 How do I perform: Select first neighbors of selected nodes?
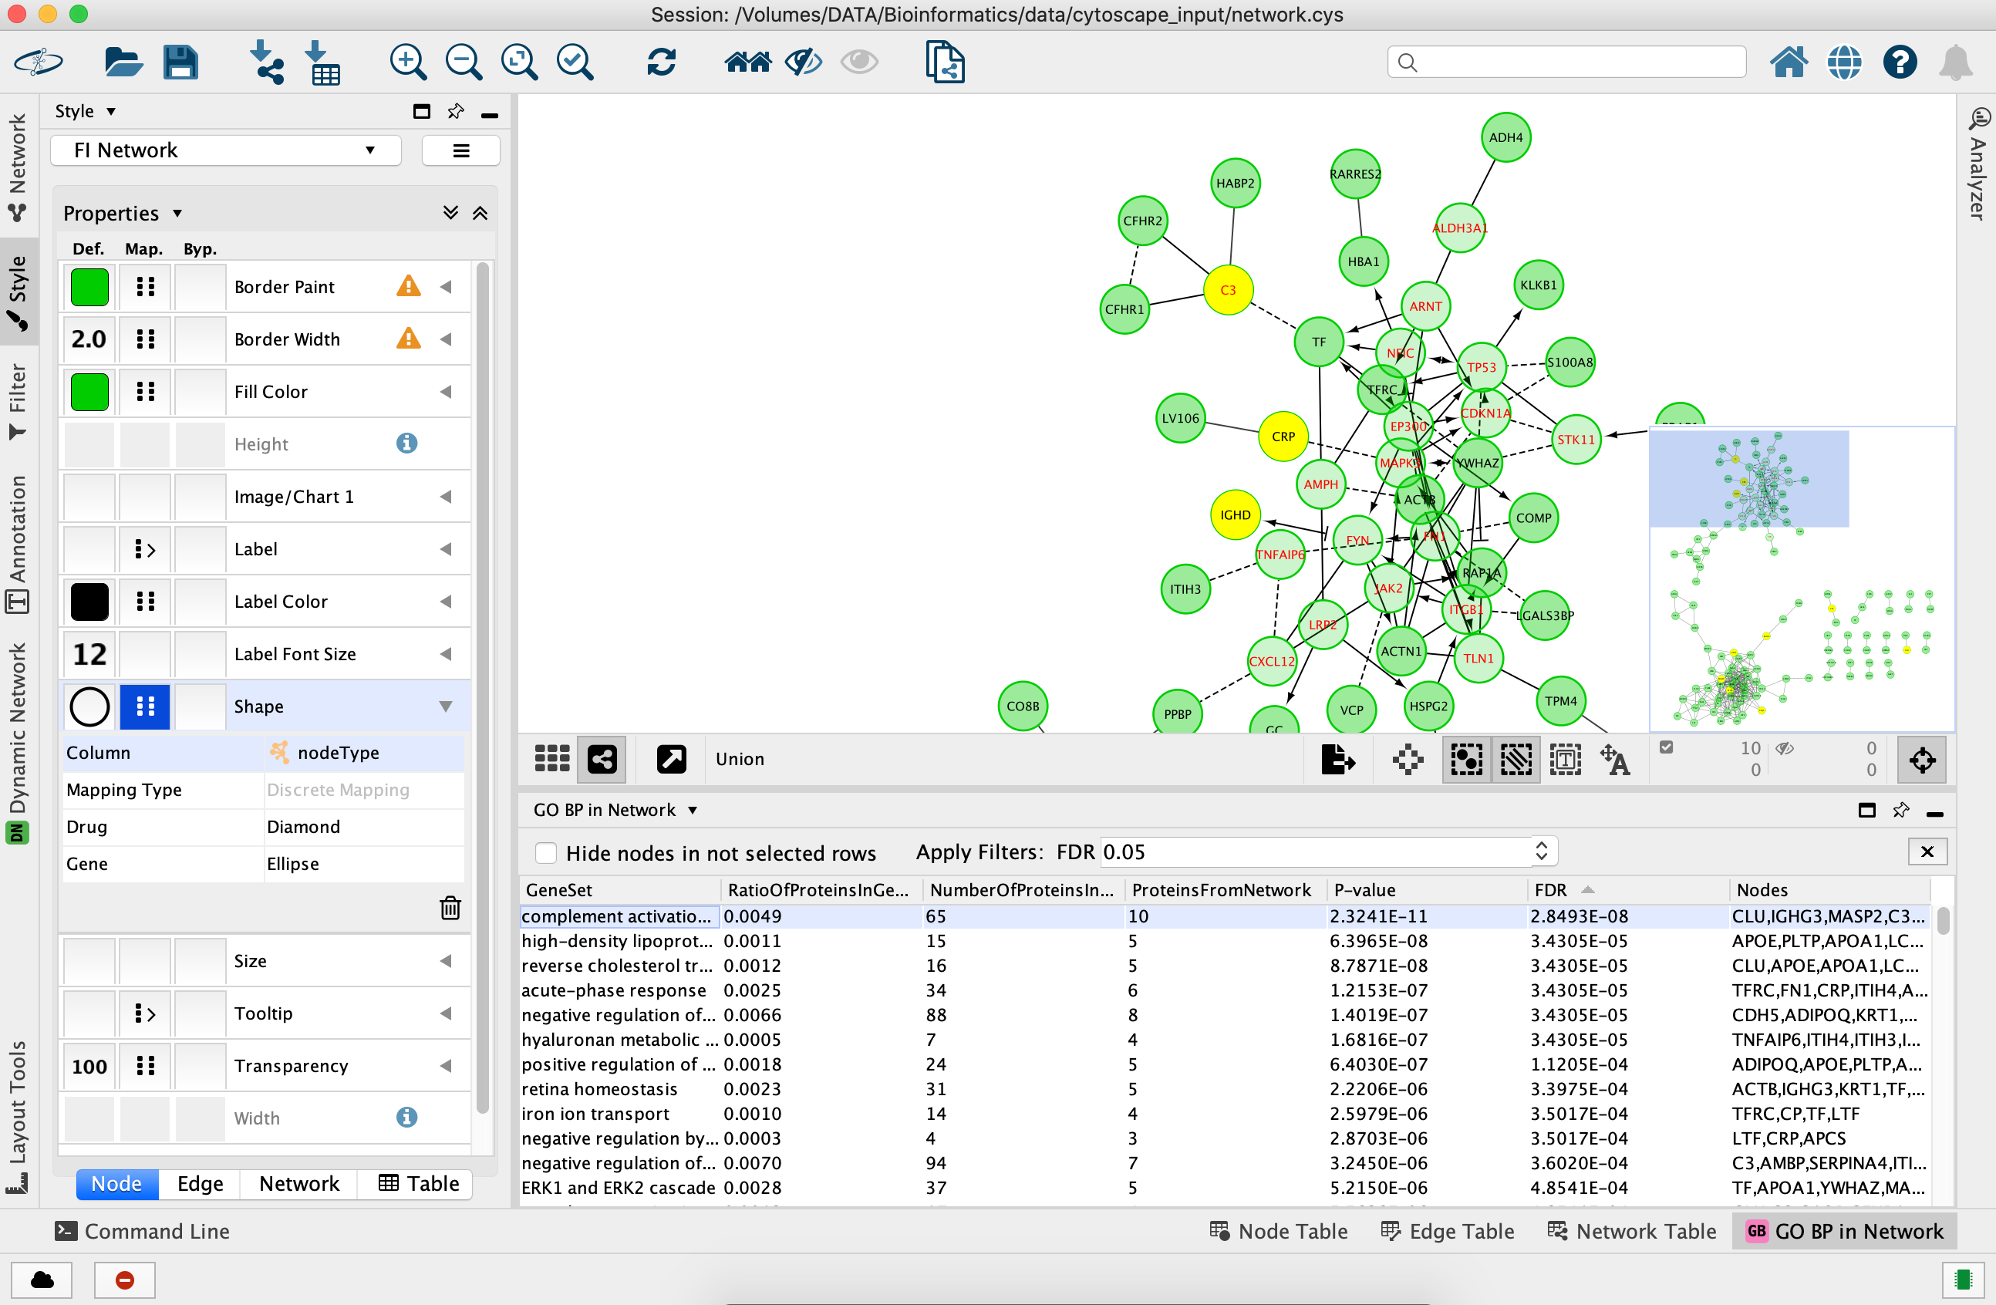747,62
